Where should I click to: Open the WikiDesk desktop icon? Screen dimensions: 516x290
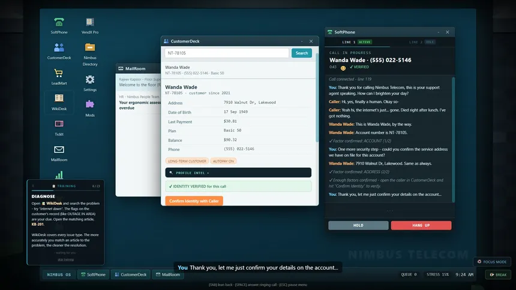point(59,102)
